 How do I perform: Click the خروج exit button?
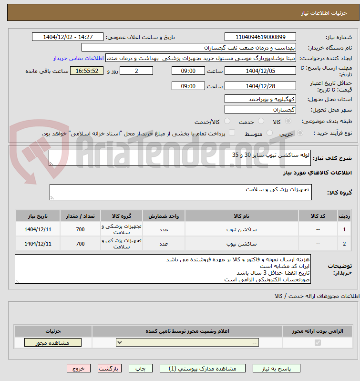79,369
